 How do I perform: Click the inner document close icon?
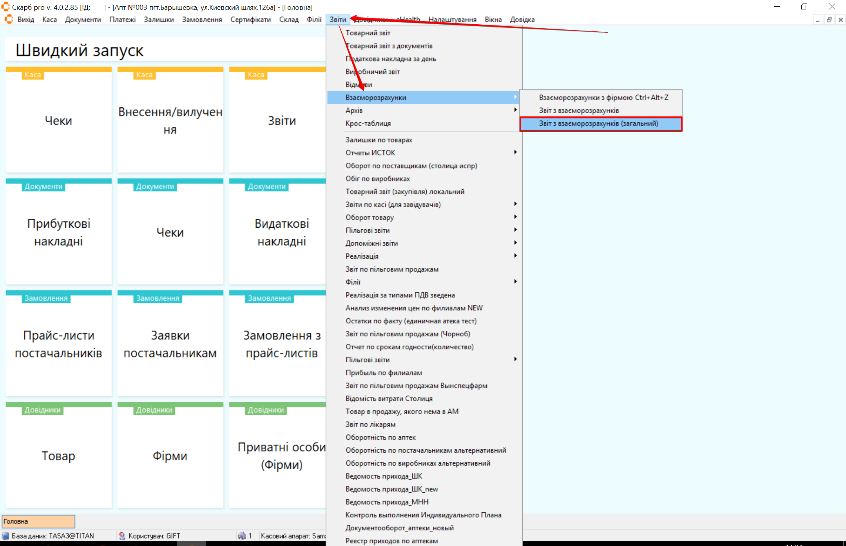841,20
